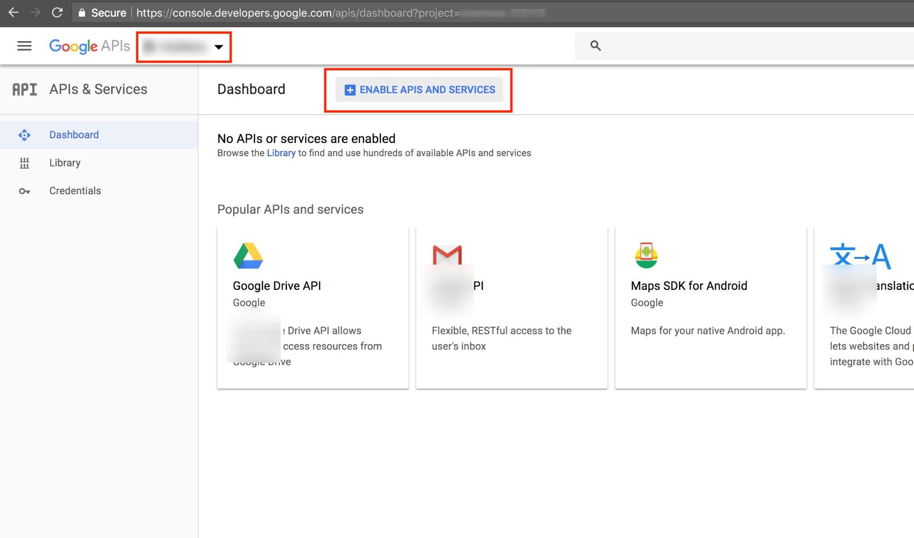Screen dimensions: 914x538
Task: Go back using the browser back arrow
Action: (x=13, y=13)
